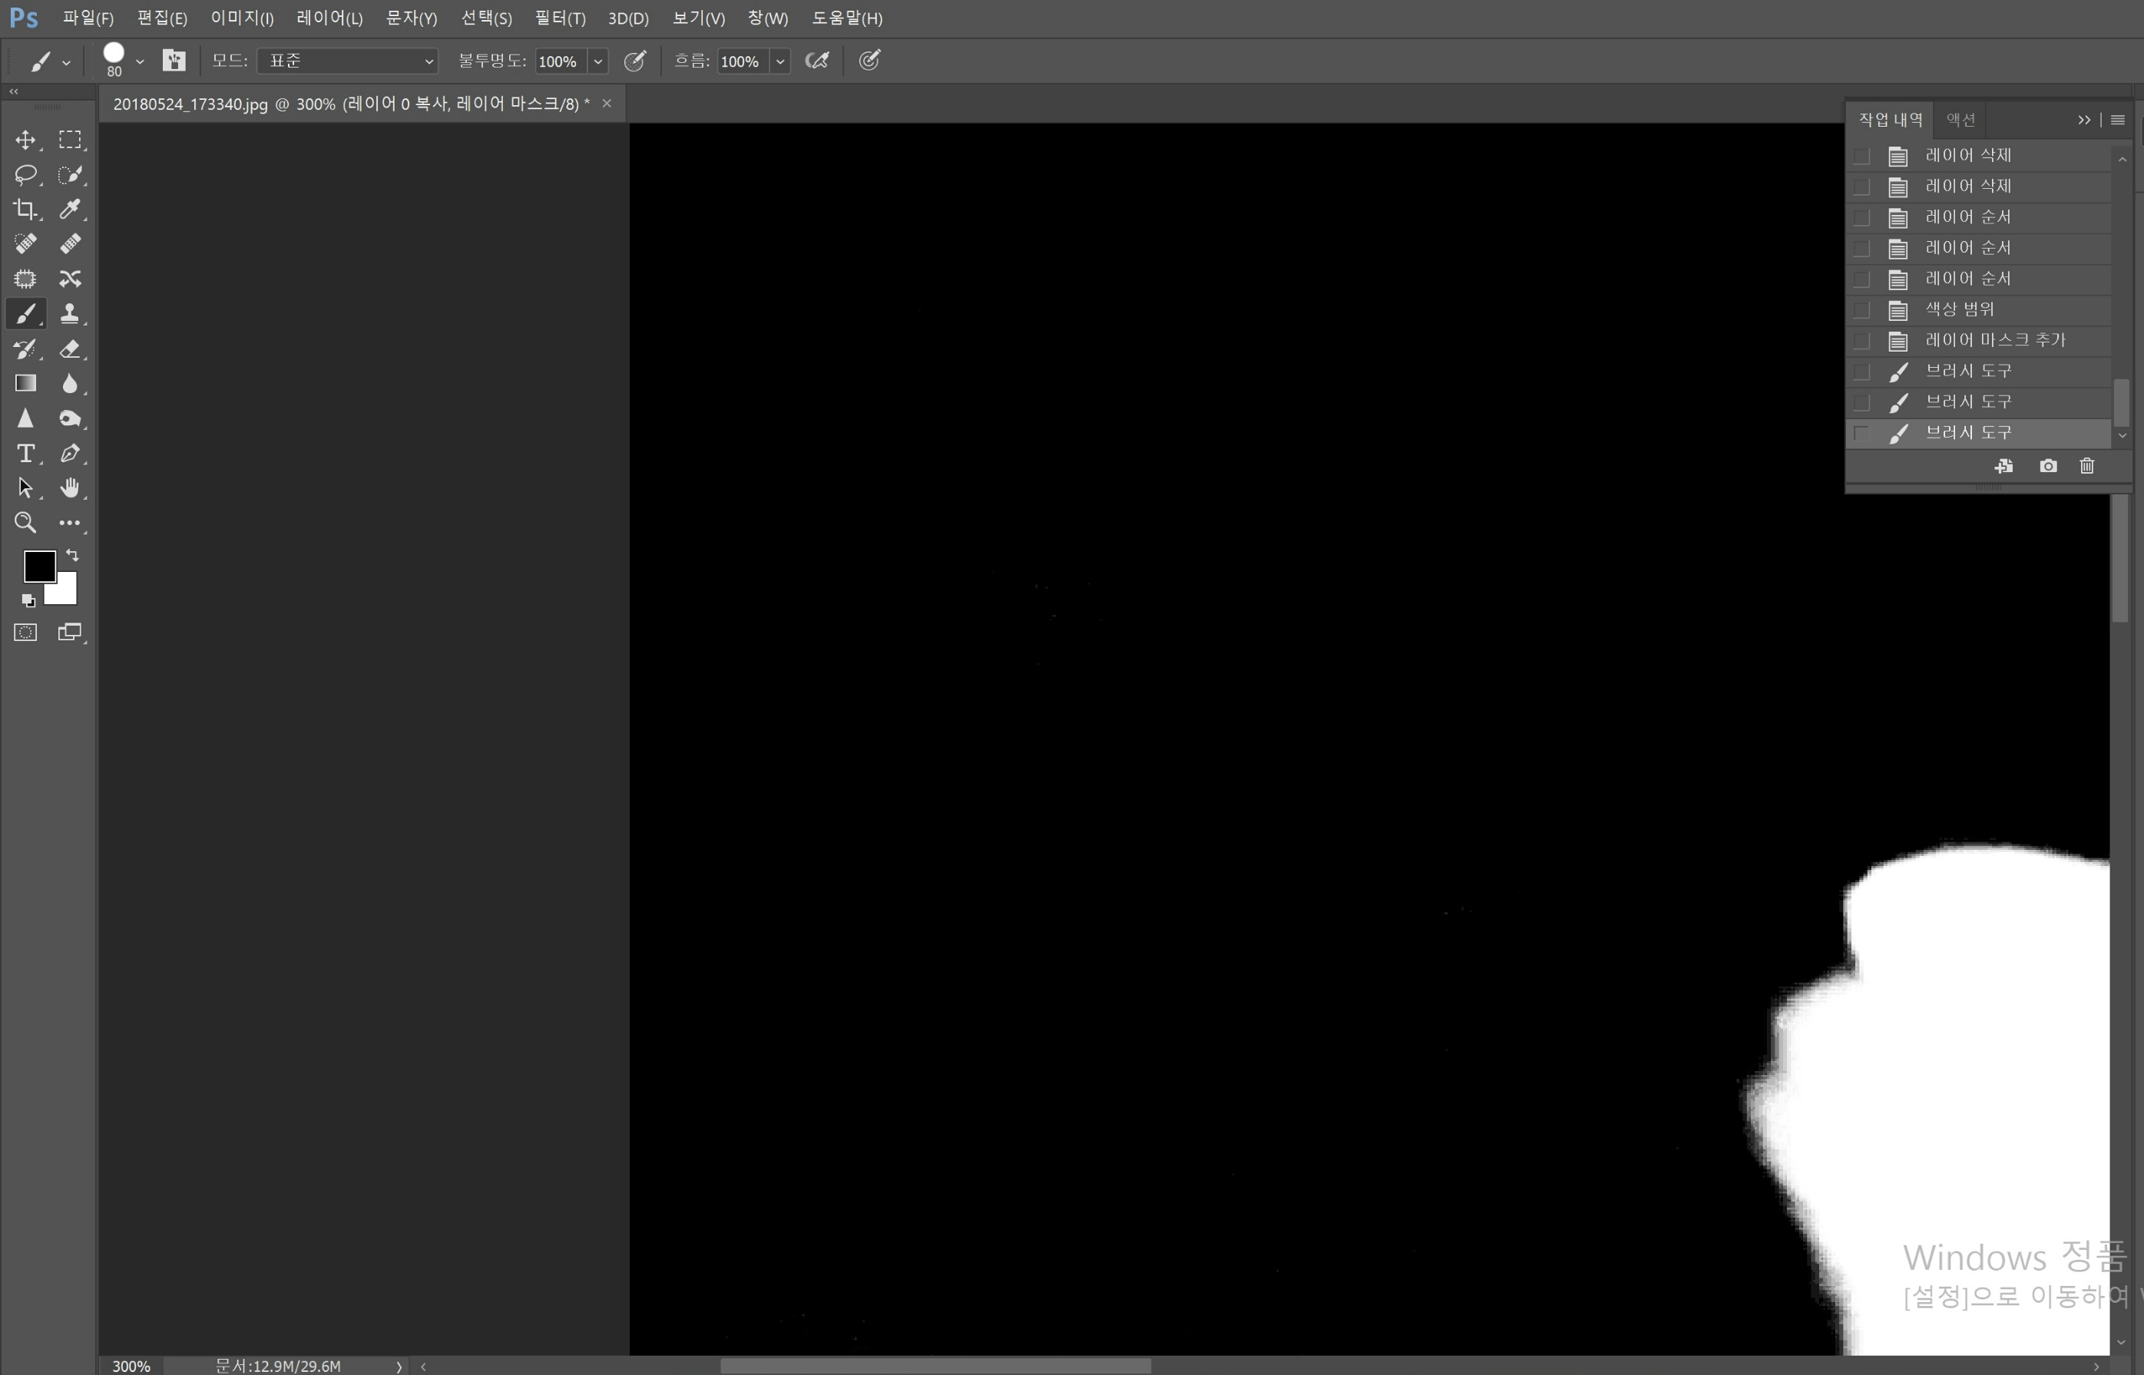Create new snapshot camera icon
The width and height of the screenshot is (2144, 1375).
tap(2047, 466)
